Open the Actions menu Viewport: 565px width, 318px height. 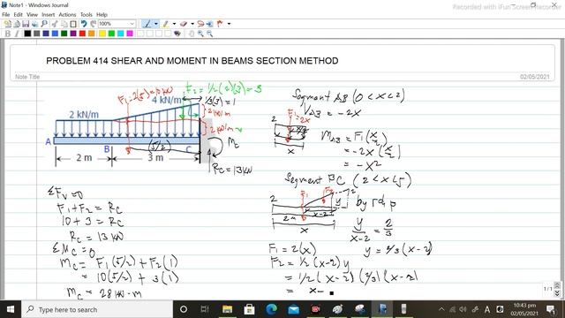(67, 14)
